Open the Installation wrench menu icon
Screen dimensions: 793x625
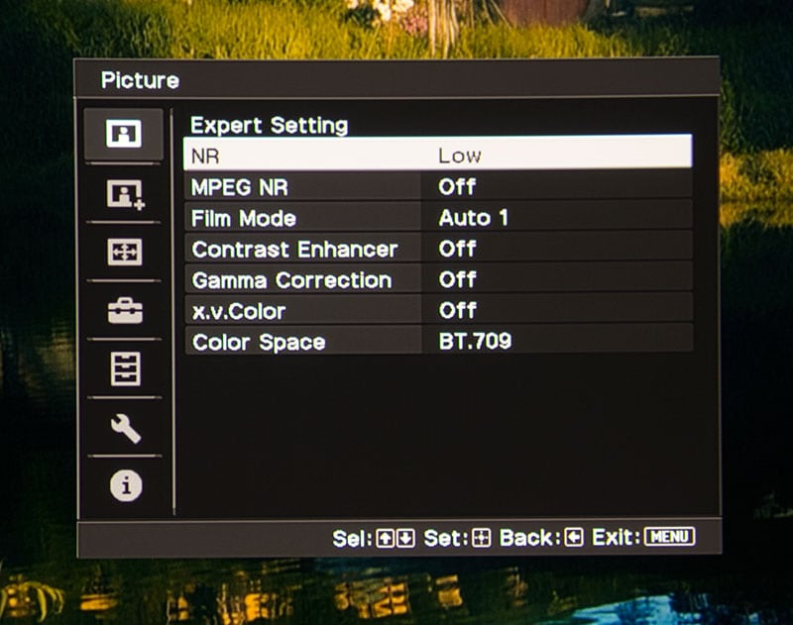click(x=126, y=429)
